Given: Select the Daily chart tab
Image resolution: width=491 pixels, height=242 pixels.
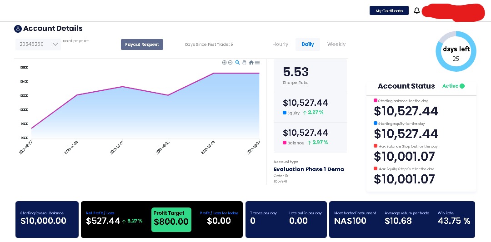Looking at the screenshot, I should point(307,44).
